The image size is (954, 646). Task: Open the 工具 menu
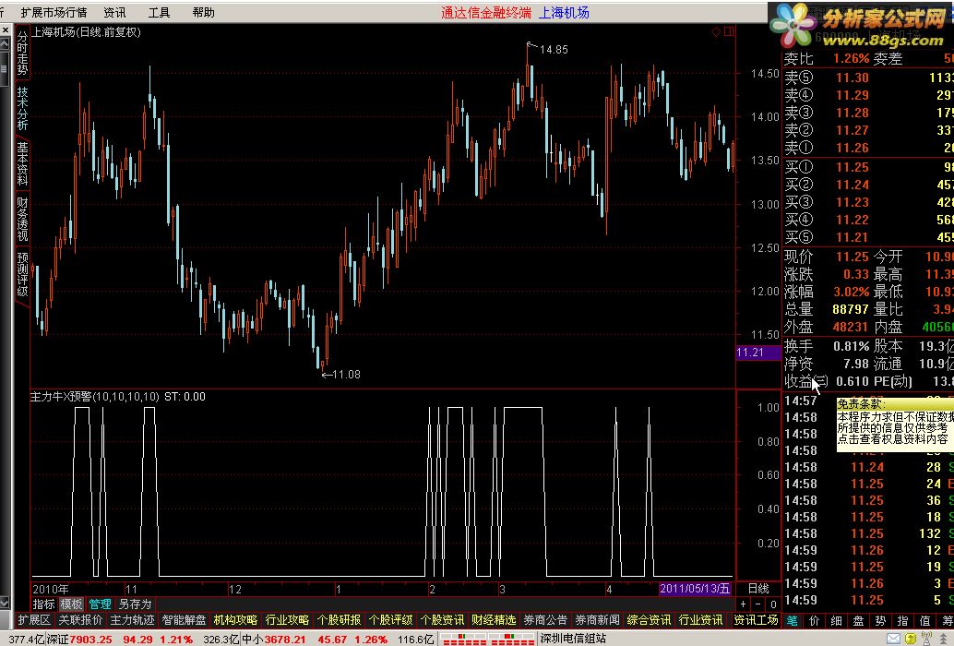pyautogui.click(x=160, y=12)
